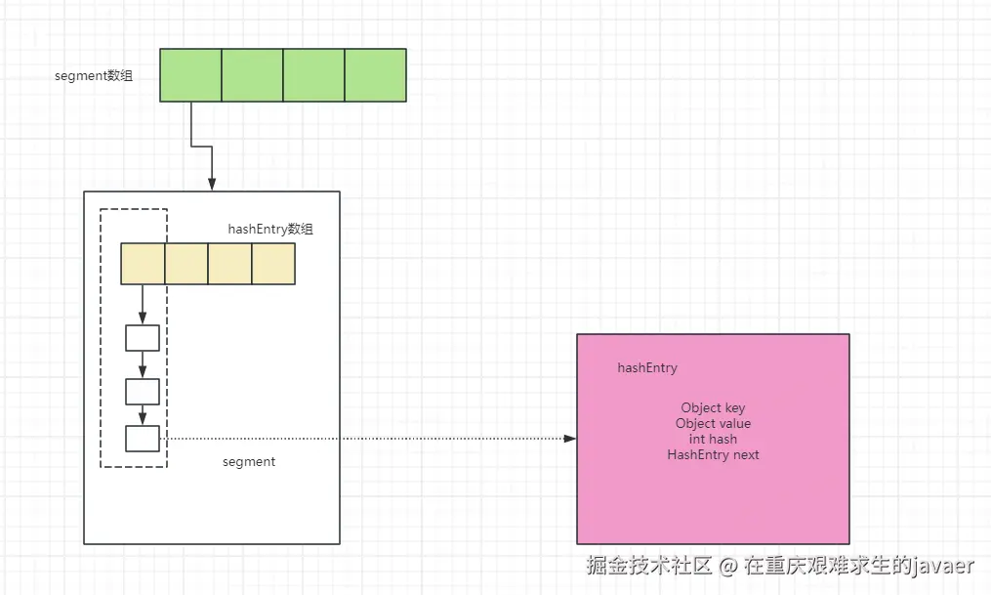Select the third yellow hashEntry array cell
This screenshot has height=595, width=991.
pyautogui.click(x=230, y=264)
